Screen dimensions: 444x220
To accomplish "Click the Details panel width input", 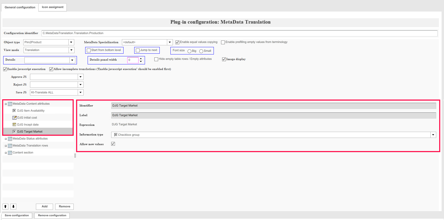I will point(133,60).
